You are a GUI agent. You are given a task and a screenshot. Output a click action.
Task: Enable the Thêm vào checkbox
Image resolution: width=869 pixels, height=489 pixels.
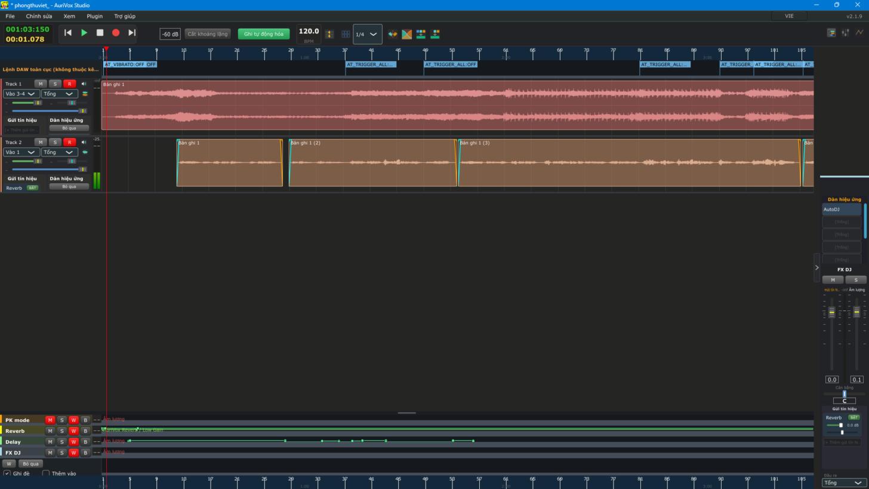46,473
